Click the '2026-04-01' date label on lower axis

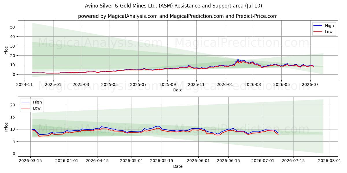tap(67, 161)
